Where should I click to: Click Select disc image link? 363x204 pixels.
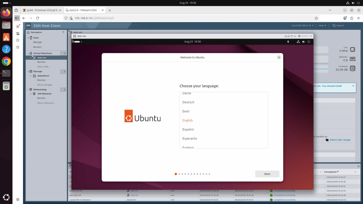tap(340, 140)
